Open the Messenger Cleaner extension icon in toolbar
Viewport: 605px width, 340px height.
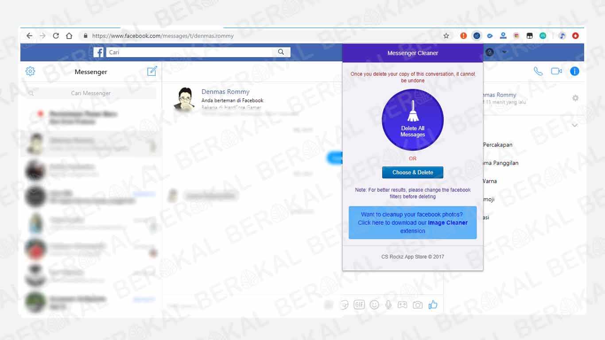click(477, 36)
